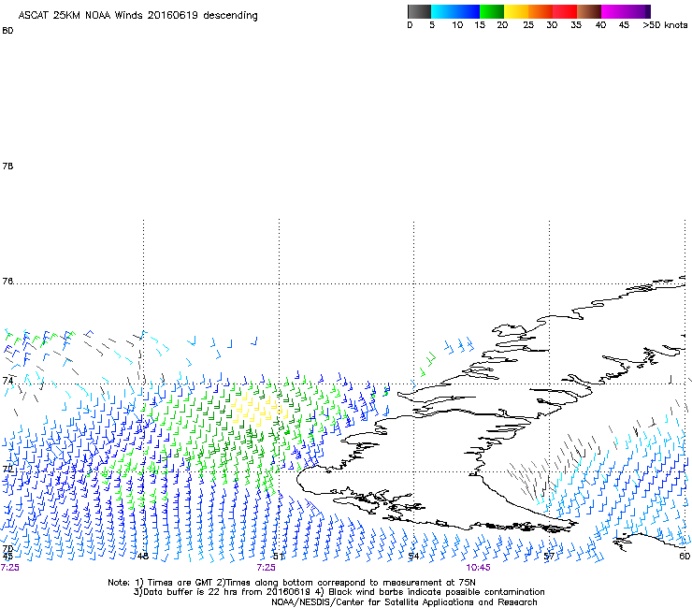
Task: Pick the yellow 20-25 knots legend swatch
Action: point(516,11)
